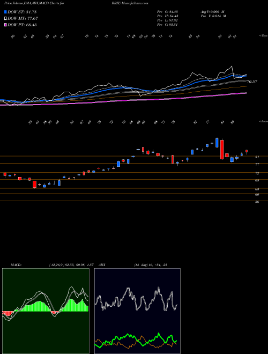Select the DOW MT: 77.67 label

pos(23,18)
